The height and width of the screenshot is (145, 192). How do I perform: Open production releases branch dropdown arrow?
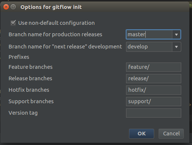pos(176,34)
